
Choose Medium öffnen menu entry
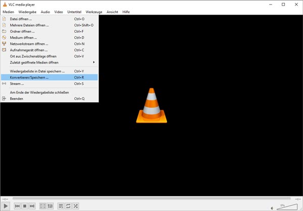coord(49,37)
